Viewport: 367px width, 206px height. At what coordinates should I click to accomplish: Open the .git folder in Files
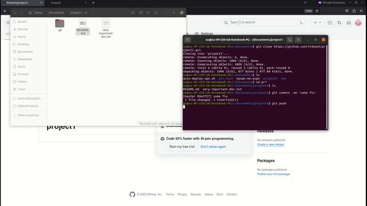coord(60,25)
